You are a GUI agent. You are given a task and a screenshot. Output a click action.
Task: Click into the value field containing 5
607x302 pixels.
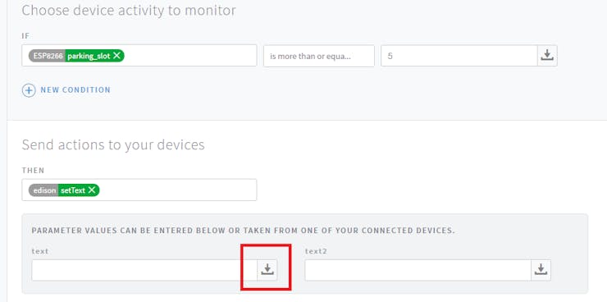459,56
